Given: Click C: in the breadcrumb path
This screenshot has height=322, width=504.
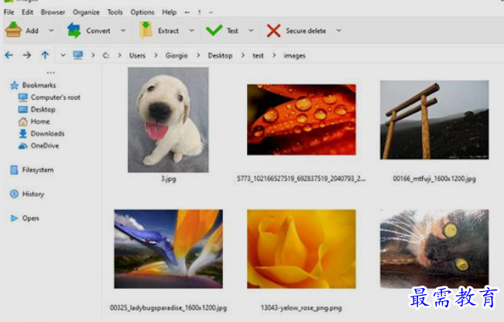Looking at the screenshot, I should click(106, 56).
